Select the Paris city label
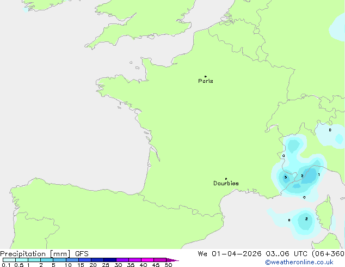This screenshot has width=345, height=267. 206,81
